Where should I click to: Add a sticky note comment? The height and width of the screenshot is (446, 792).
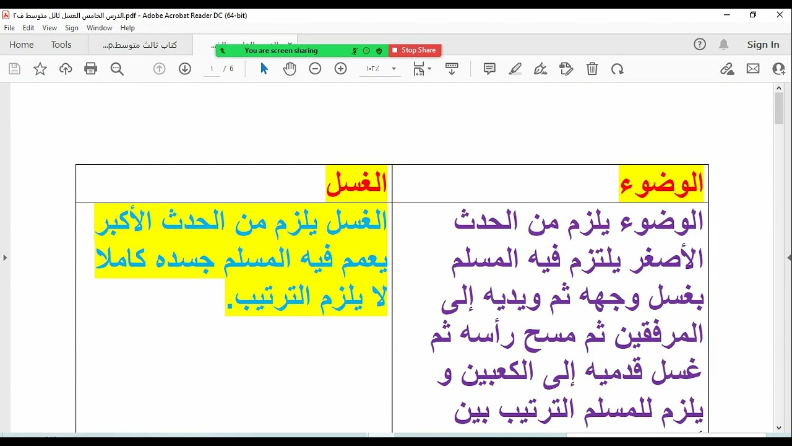pyautogui.click(x=489, y=69)
